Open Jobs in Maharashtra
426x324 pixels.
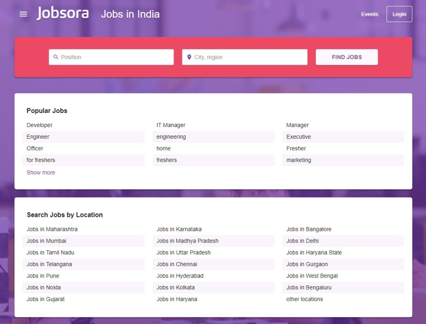(x=52, y=229)
